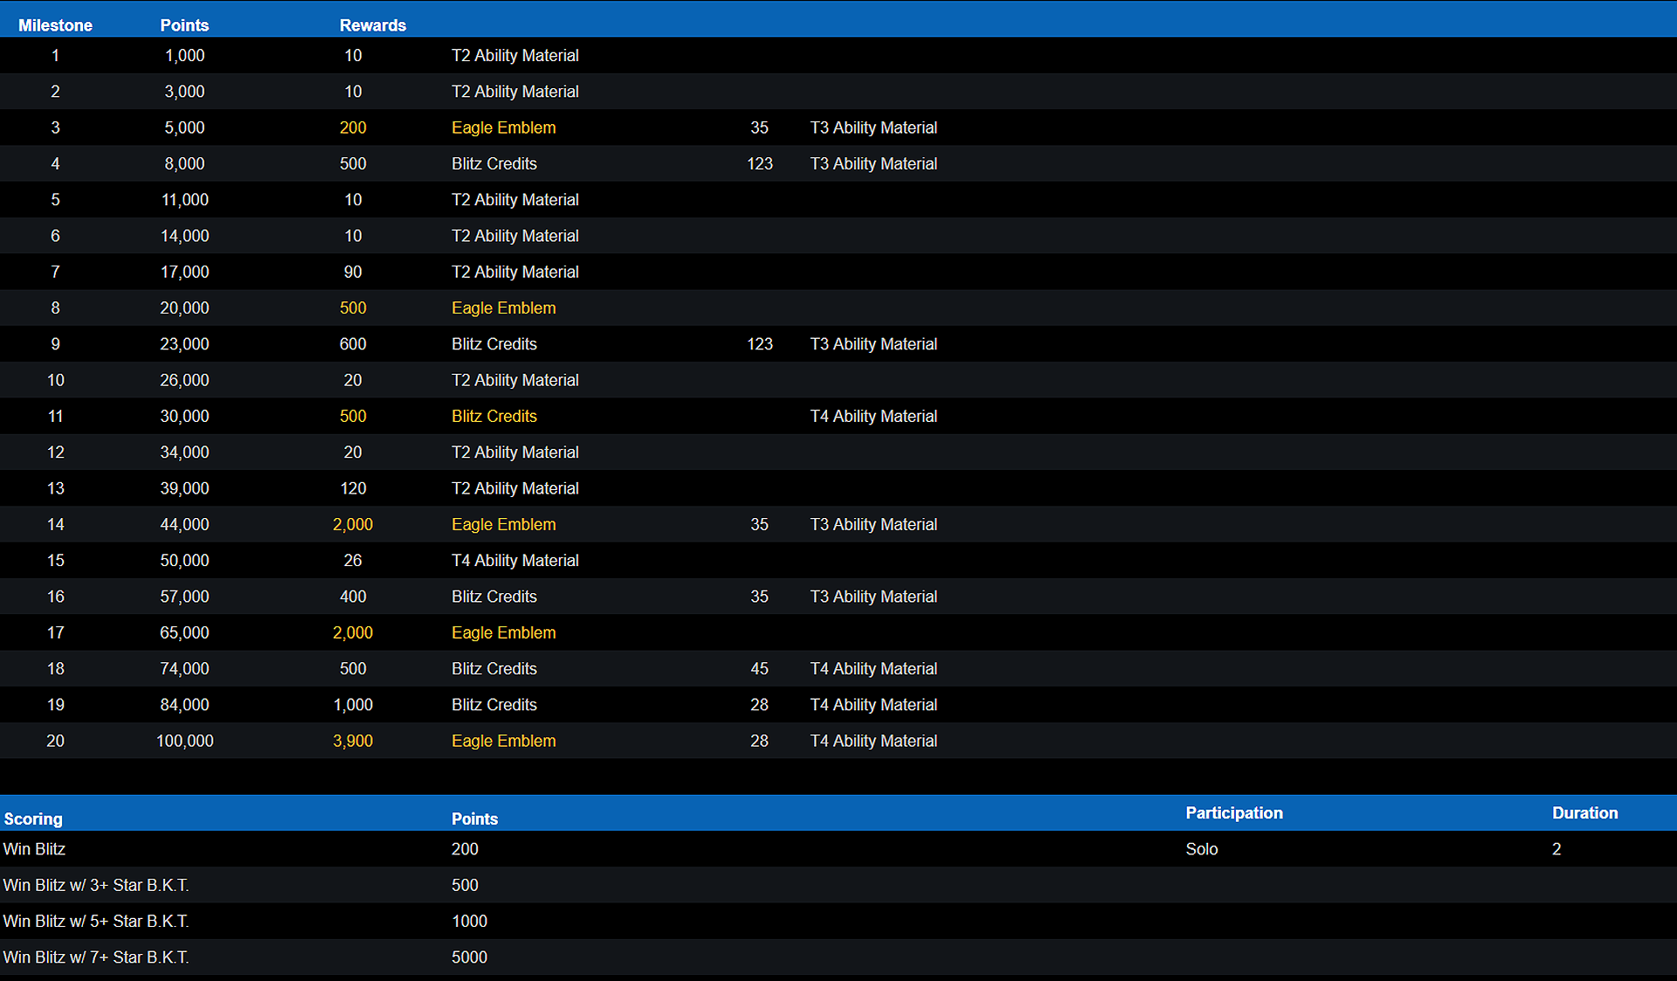
Task: Click the Milestone column header
Action: pyautogui.click(x=55, y=25)
